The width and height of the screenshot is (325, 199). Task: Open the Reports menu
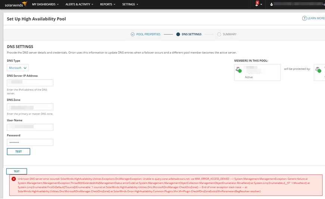coord(107,4)
